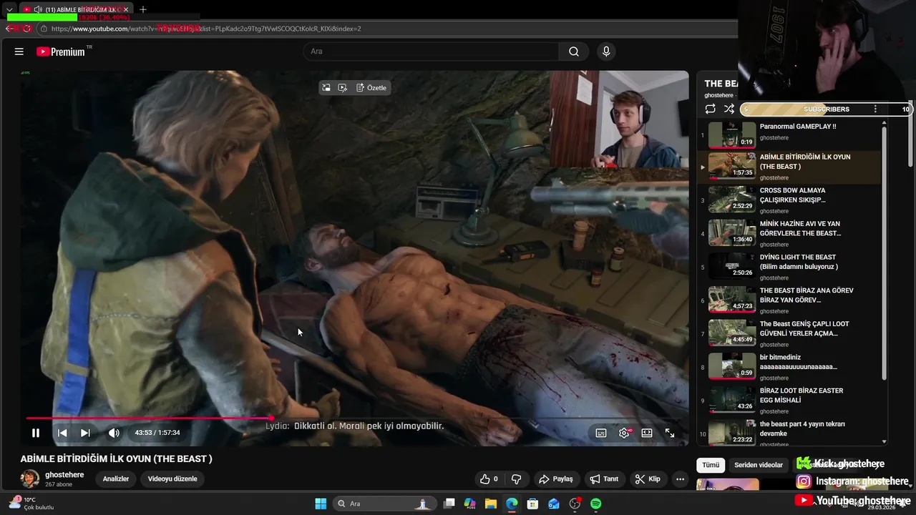Share the video via Paylaş
The width and height of the screenshot is (916, 515).
pyautogui.click(x=556, y=479)
